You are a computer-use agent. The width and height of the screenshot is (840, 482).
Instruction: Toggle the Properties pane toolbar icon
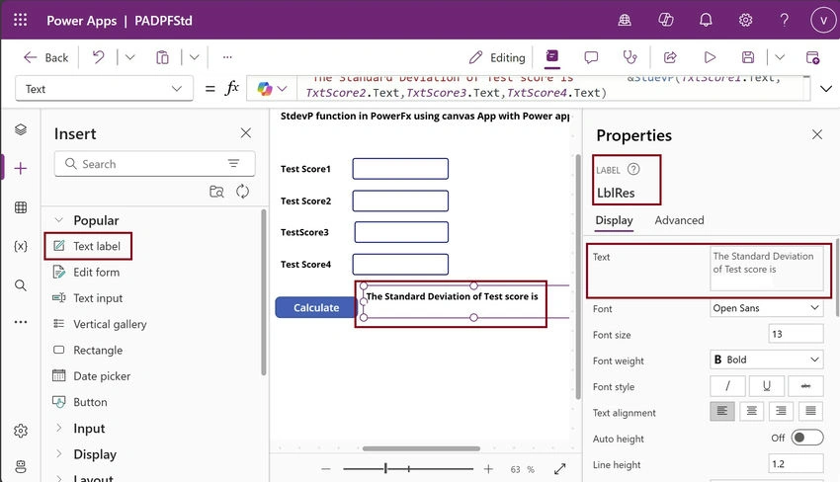[x=551, y=56]
